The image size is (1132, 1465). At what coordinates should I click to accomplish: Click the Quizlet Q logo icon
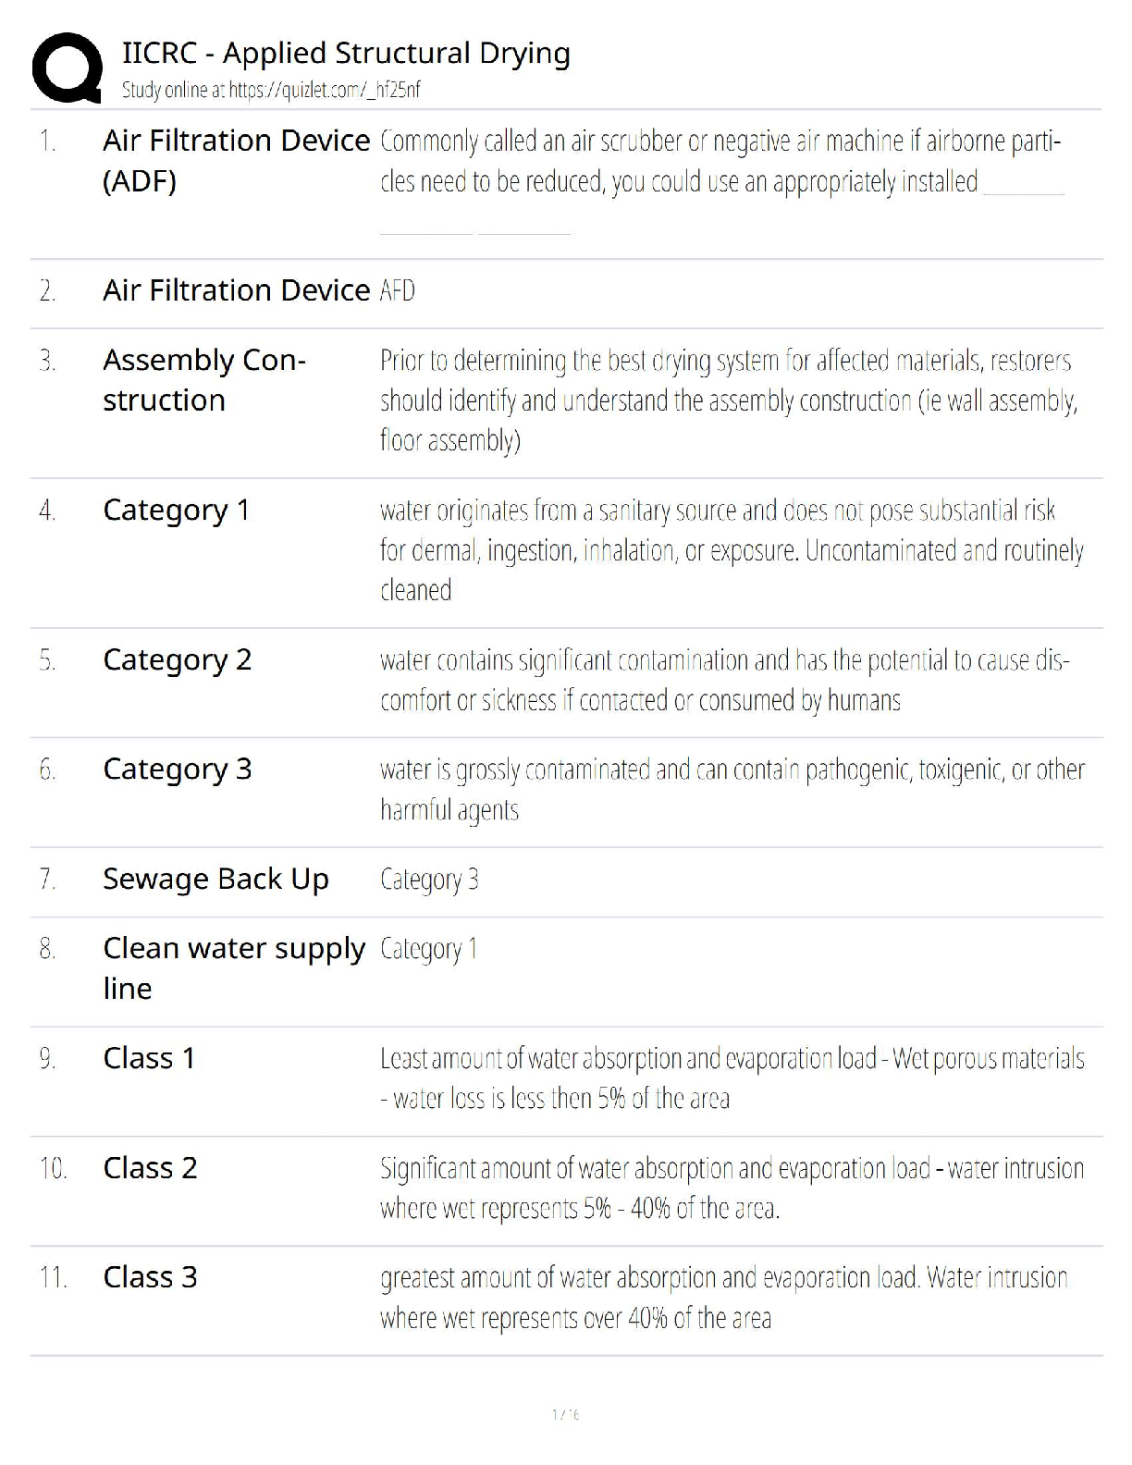pyautogui.click(x=67, y=68)
